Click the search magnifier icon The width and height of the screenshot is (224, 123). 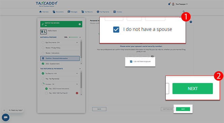point(184,11)
